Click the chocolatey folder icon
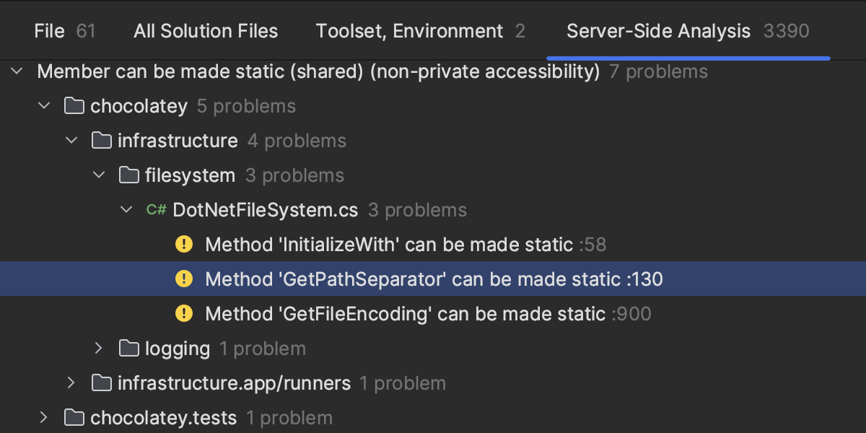Screen dimensions: 866x433 [74, 106]
